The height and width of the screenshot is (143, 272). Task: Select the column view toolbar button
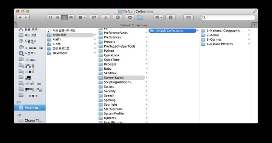(64, 17)
